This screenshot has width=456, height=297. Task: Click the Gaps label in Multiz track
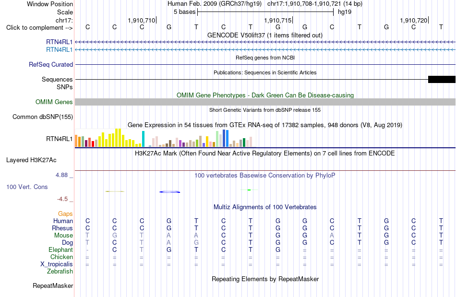point(65,214)
